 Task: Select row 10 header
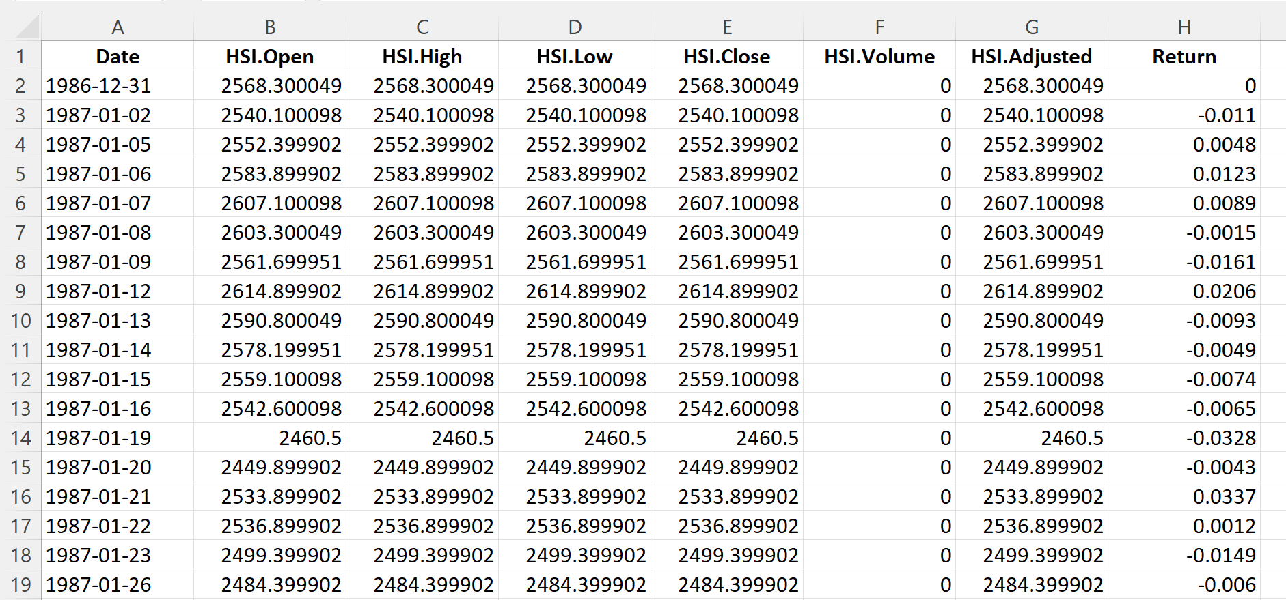20,320
